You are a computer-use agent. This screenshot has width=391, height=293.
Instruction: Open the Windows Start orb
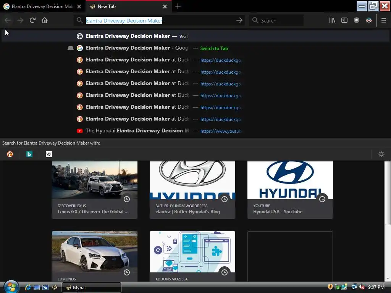(x=11, y=287)
